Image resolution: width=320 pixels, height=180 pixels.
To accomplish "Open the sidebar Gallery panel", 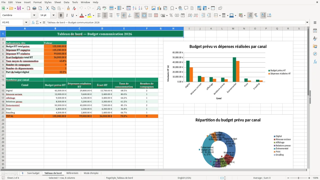I will pos(315,46).
